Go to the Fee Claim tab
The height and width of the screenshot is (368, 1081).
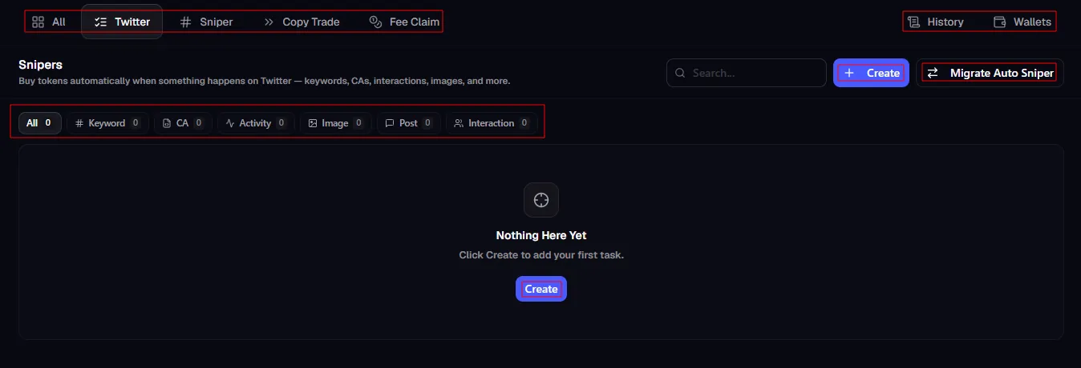(404, 22)
